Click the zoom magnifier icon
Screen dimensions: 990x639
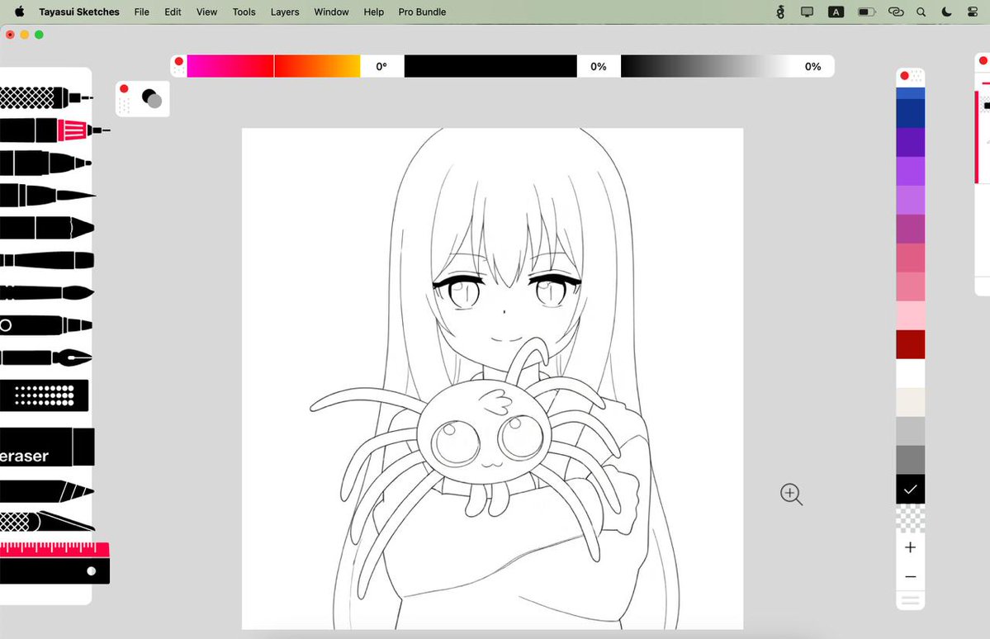(x=791, y=494)
